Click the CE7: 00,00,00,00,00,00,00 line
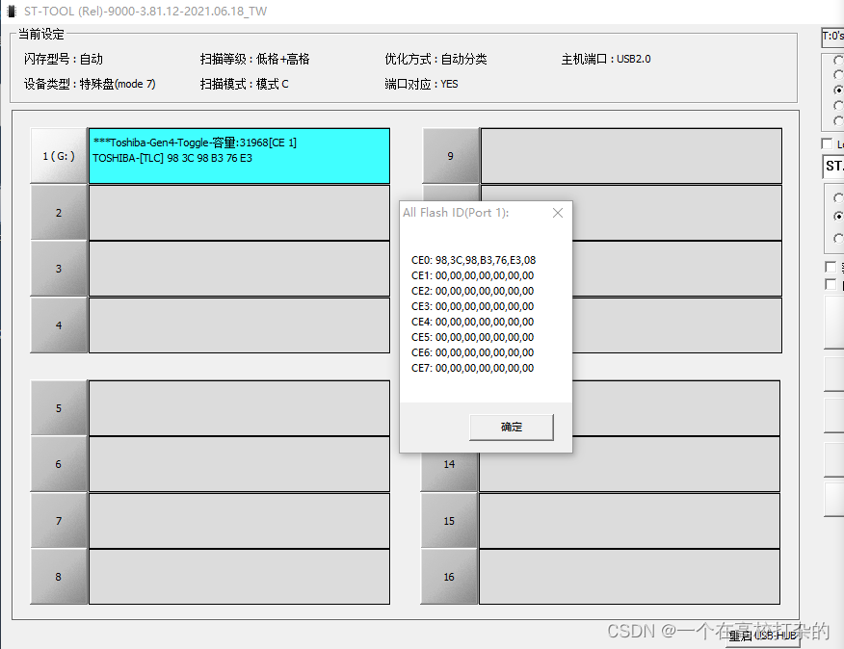844x649 pixels. point(472,368)
